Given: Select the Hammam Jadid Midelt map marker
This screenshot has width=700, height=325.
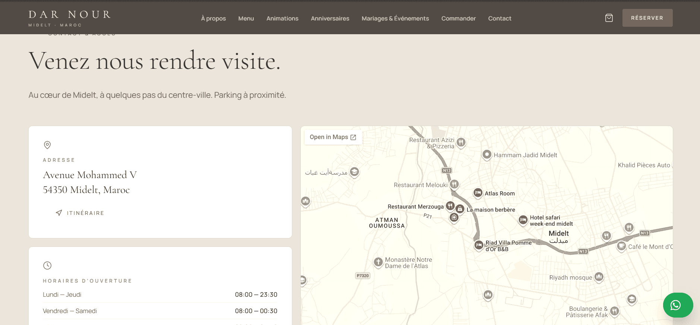Looking at the screenshot, I should (x=487, y=155).
